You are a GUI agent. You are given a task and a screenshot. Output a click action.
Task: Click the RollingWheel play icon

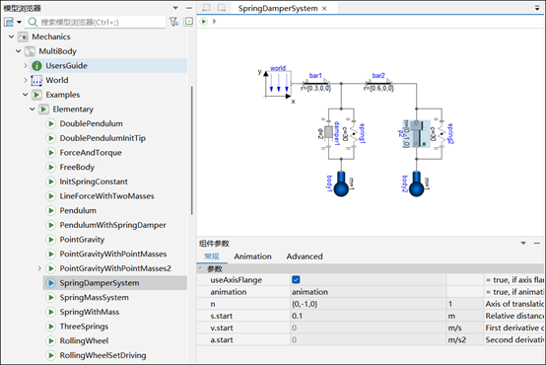pos(51,341)
